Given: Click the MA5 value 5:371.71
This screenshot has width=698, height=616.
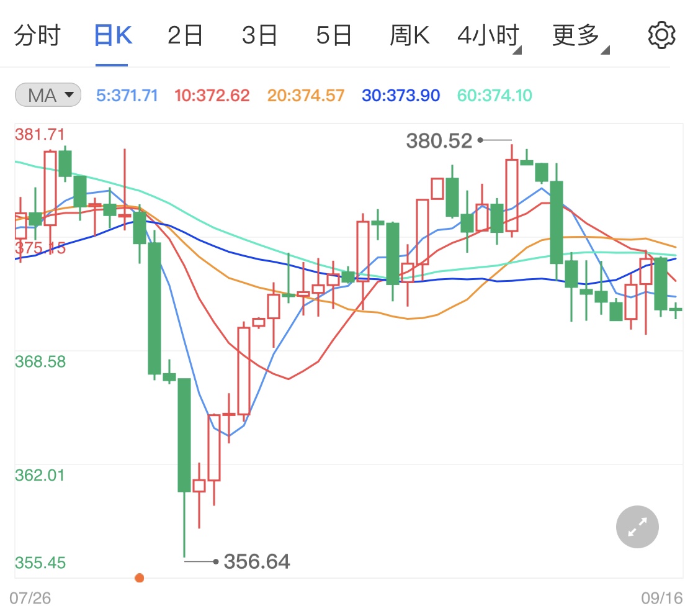Looking at the screenshot, I should pos(127,95).
